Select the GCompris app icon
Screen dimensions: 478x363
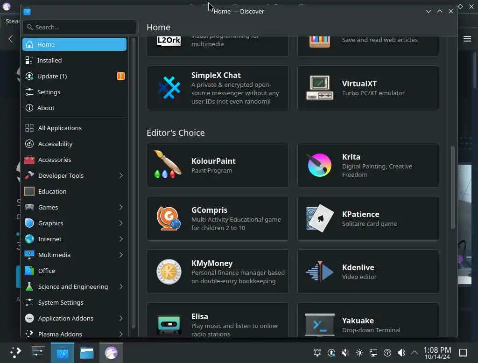(169, 218)
